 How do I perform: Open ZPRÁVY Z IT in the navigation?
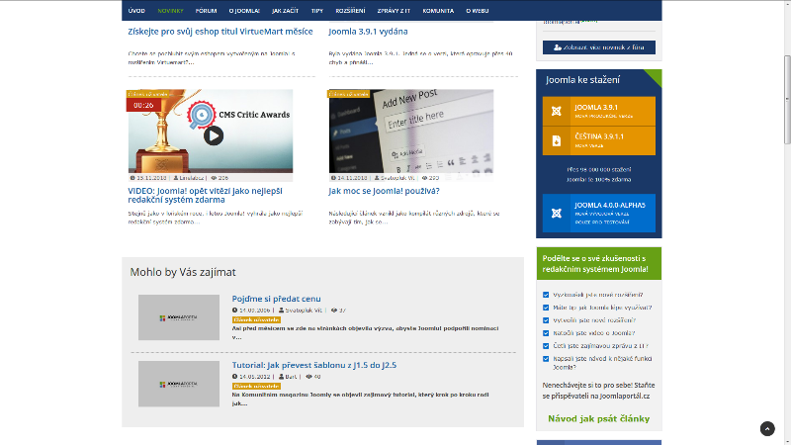pyautogui.click(x=394, y=11)
